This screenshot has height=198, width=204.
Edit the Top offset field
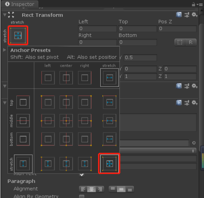tap(137, 29)
